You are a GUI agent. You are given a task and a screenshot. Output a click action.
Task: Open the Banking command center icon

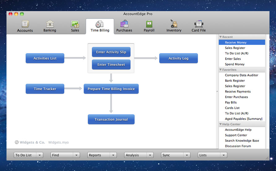50,24
